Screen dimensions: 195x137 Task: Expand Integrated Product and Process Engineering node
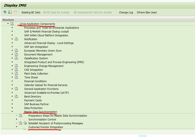click(x=12, y=62)
